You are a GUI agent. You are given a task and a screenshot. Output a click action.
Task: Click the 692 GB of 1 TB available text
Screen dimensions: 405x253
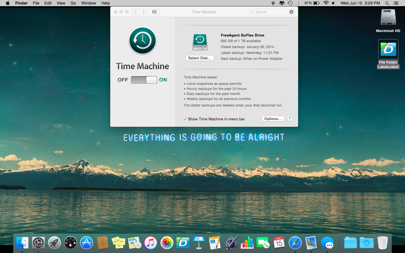(x=241, y=41)
